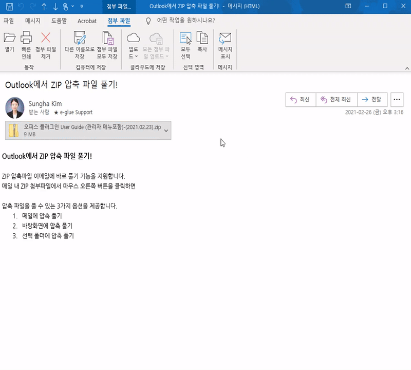
Task: Open the more actions ellipsis button
Action: click(x=397, y=100)
